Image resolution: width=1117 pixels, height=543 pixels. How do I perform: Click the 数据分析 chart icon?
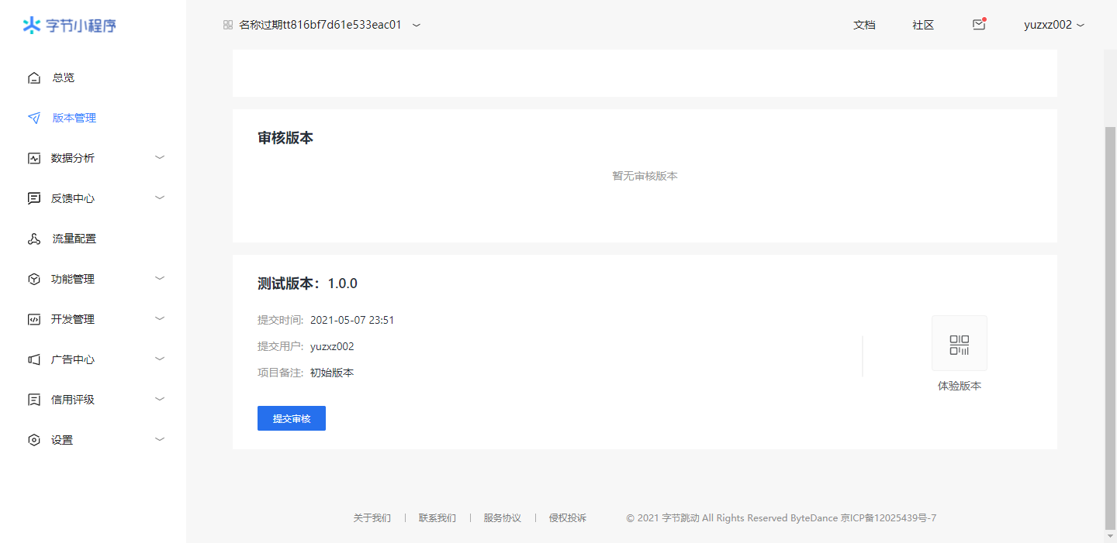click(33, 158)
